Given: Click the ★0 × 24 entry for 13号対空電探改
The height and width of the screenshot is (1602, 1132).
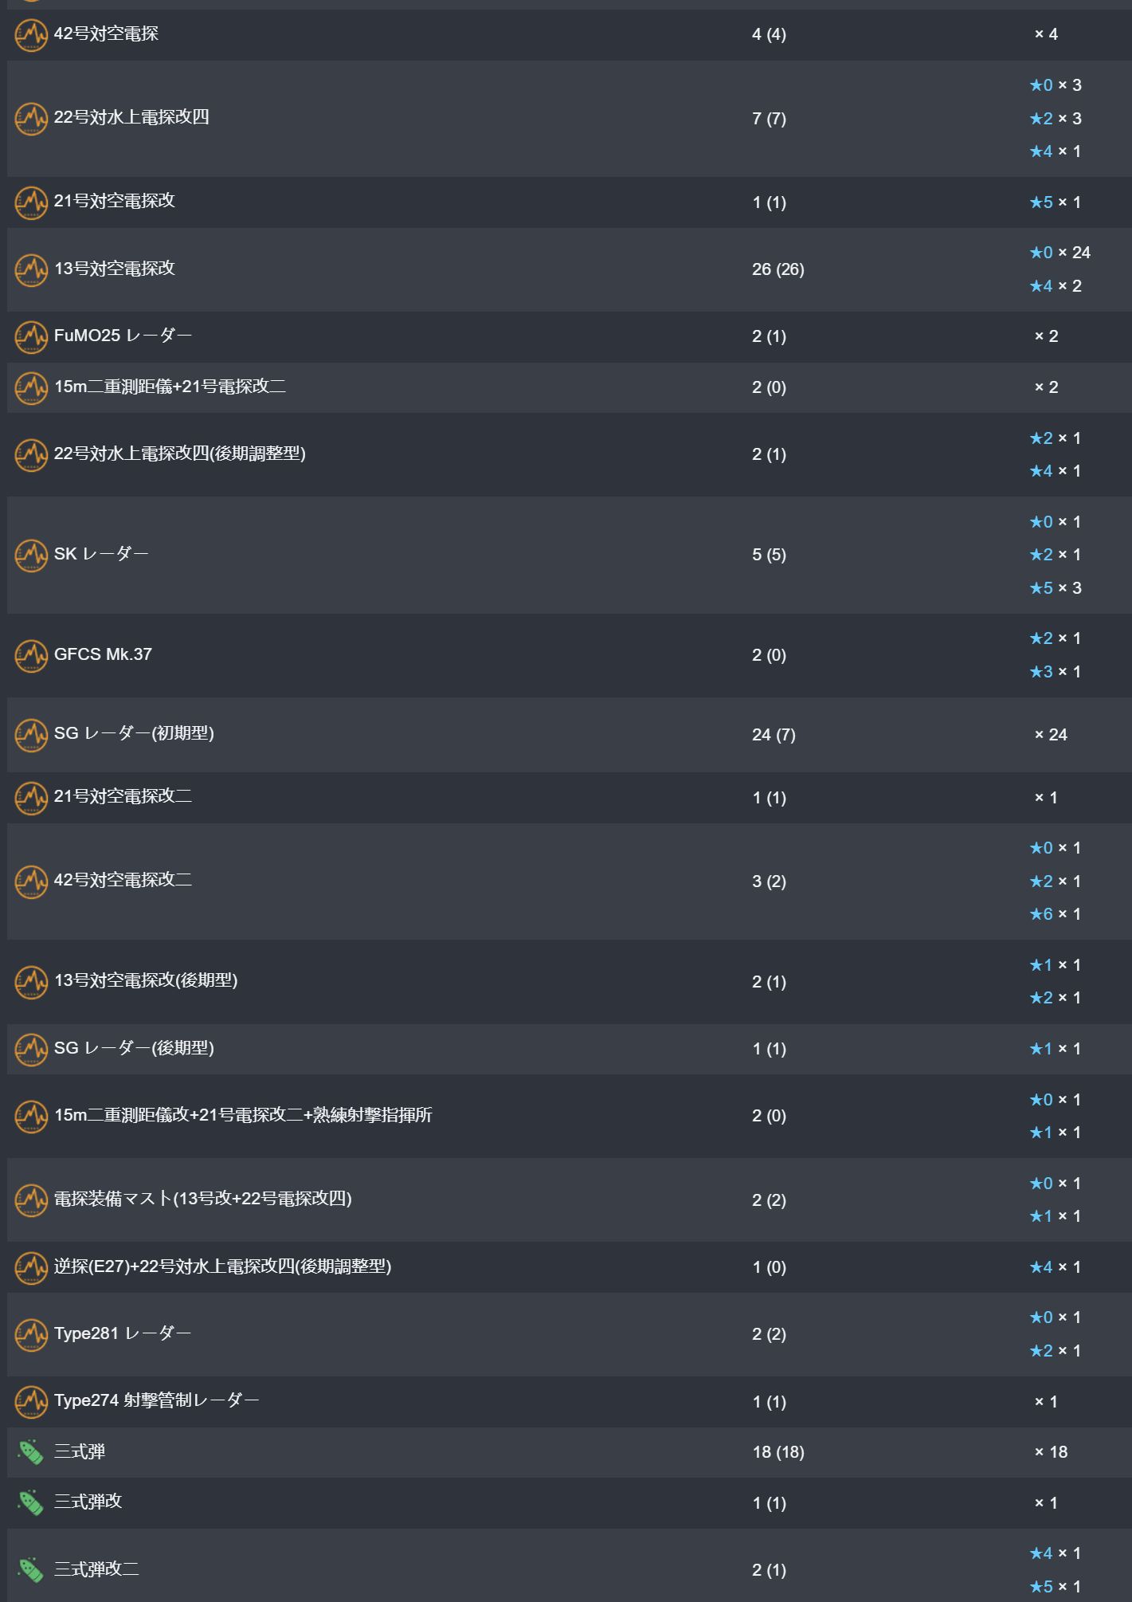Looking at the screenshot, I should tap(1060, 253).
